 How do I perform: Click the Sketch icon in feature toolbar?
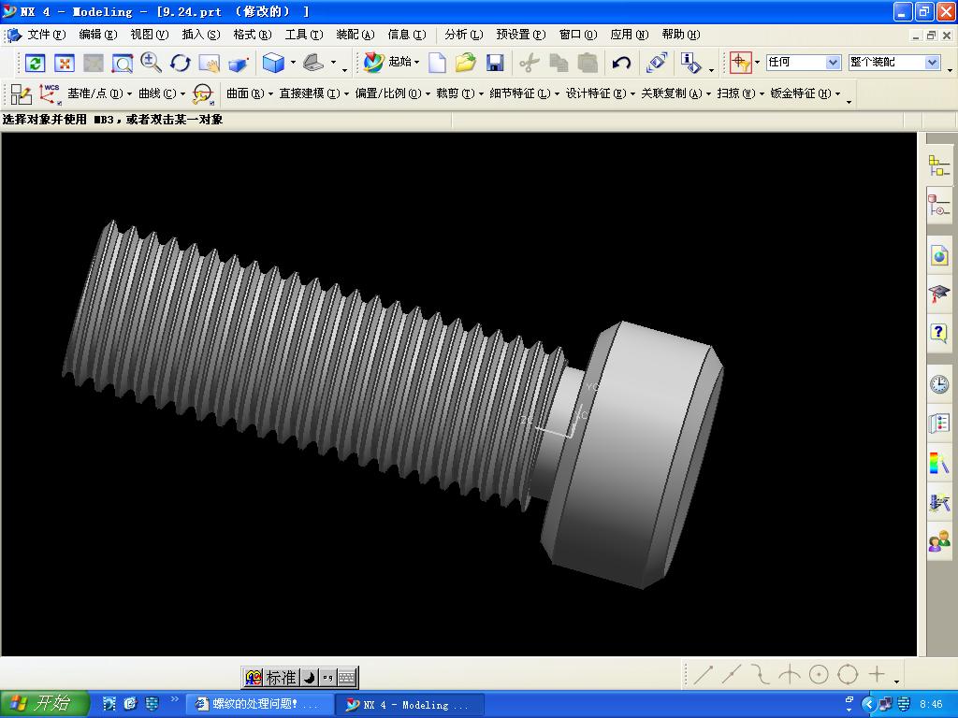(x=22, y=94)
